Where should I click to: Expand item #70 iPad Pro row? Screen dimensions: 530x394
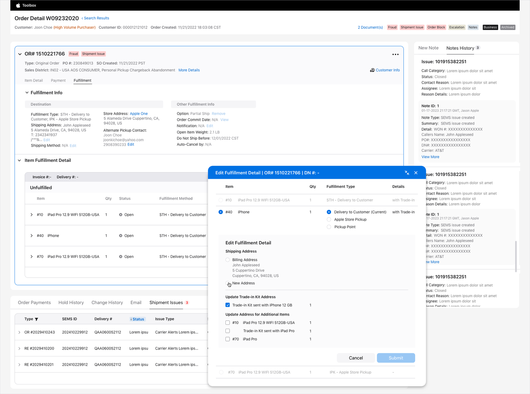(31, 257)
